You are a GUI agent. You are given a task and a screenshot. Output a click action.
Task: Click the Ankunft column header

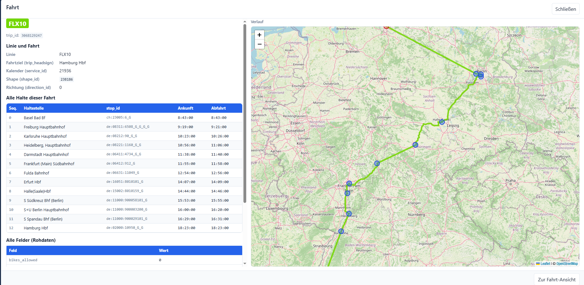pos(185,108)
